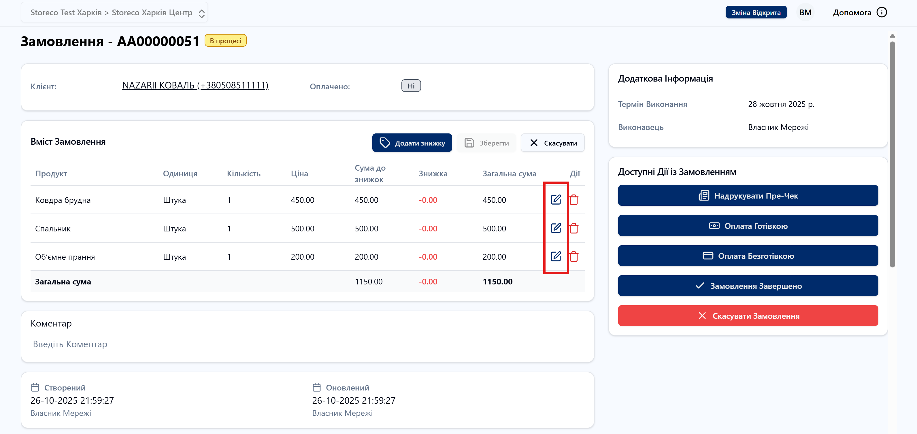Screen dimensions: 917x434
Task: Click Додати знижку button
Action: tap(412, 143)
